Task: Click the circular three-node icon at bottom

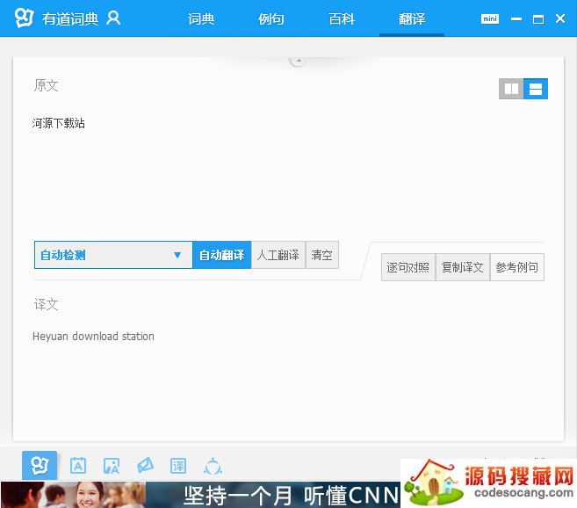Action: pos(213,466)
